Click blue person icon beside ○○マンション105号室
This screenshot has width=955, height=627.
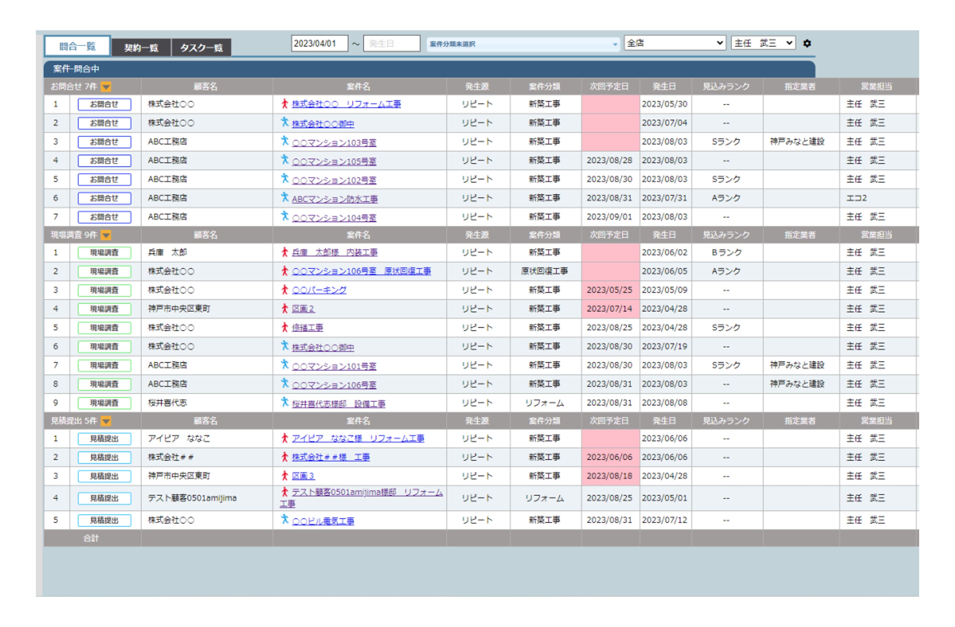(x=285, y=160)
